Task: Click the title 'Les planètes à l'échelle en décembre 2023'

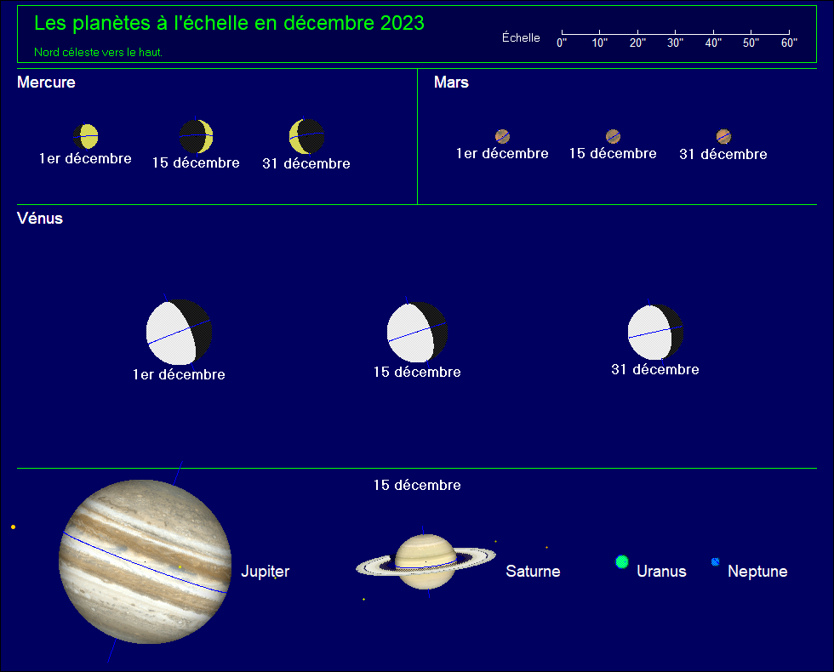Action: [229, 23]
